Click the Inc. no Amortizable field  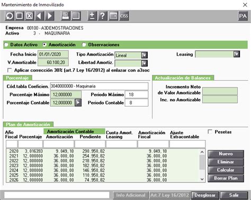pos(220,99)
